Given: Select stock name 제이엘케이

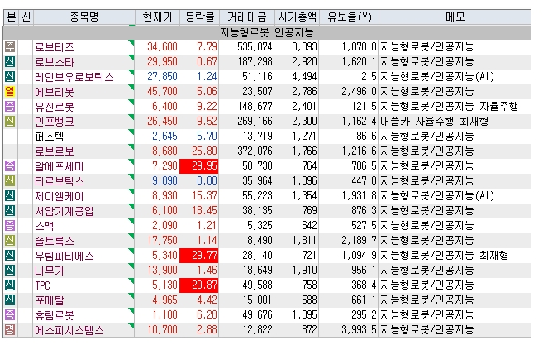Looking at the screenshot, I should pos(59,196).
